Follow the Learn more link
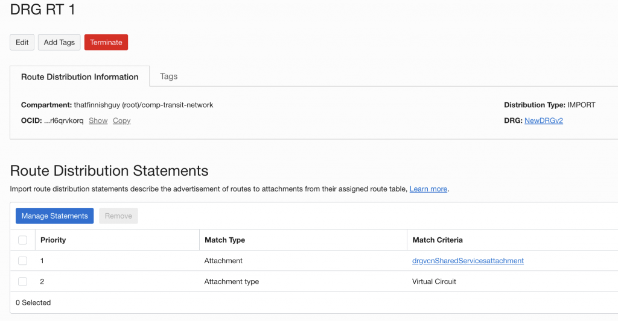This screenshot has width=618, height=321. coord(428,189)
